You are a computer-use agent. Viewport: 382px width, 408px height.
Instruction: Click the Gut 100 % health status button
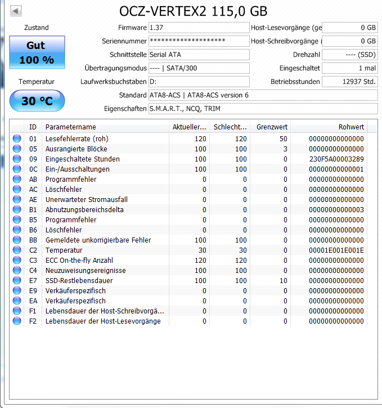point(37,52)
